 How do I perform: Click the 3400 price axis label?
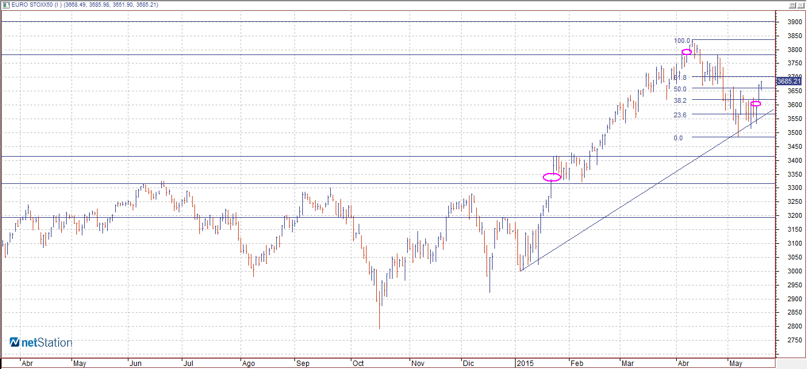coord(794,161)
